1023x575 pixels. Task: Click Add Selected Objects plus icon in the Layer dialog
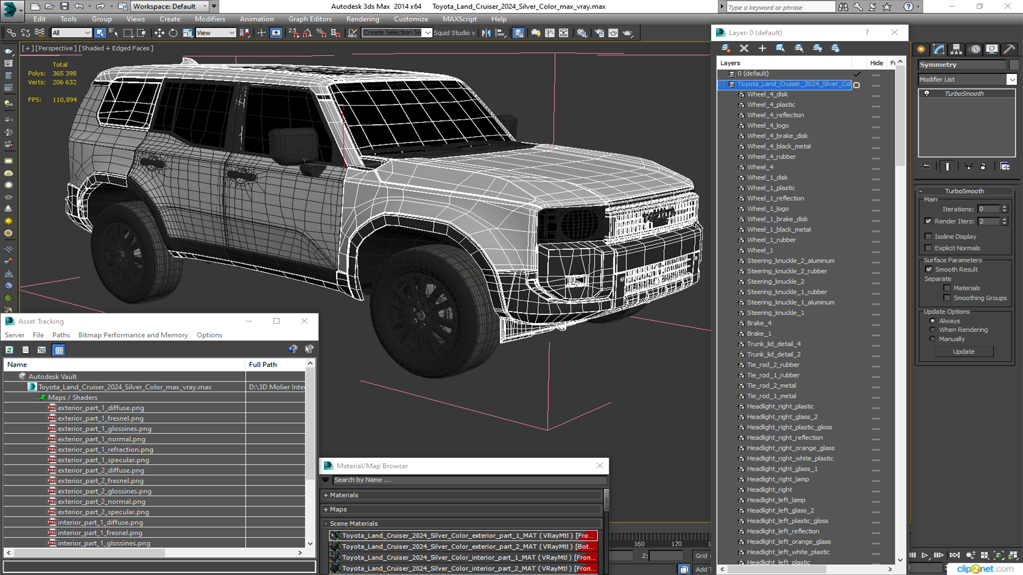pyautogui.click(x=762, y=48)
